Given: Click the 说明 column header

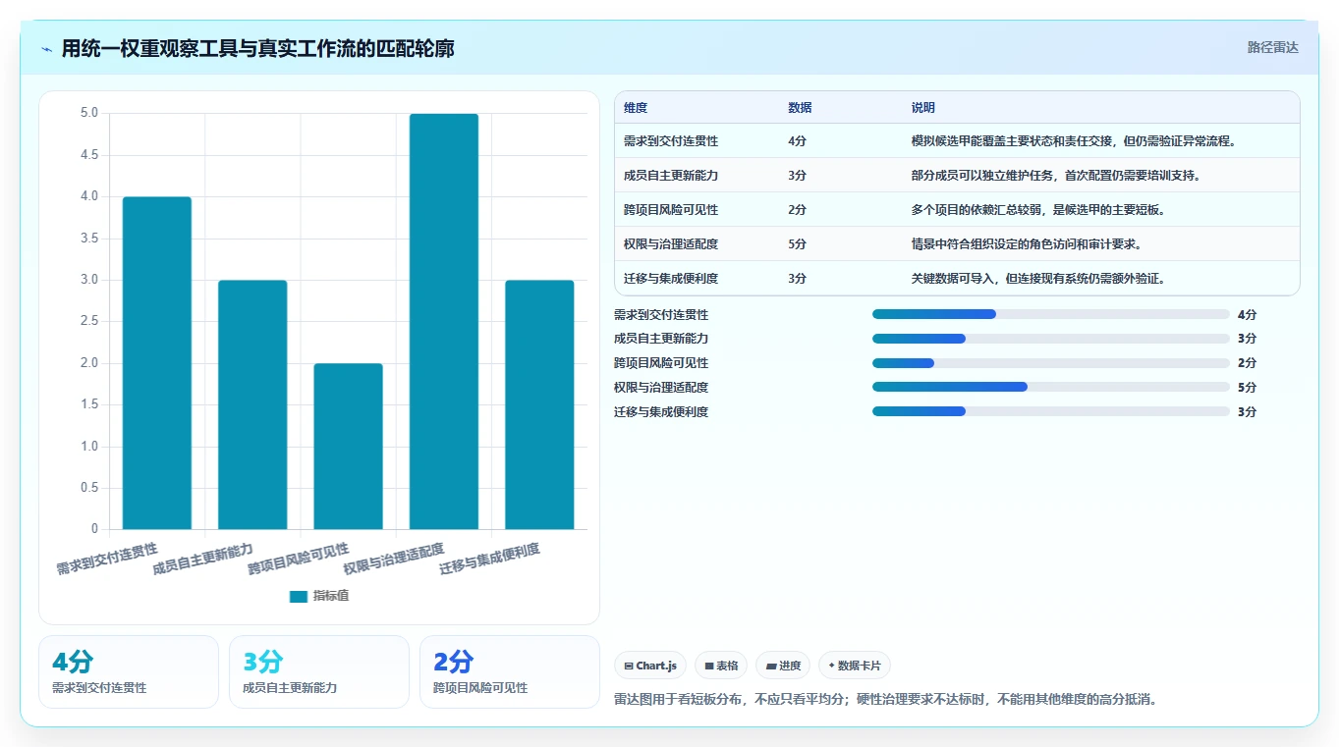Looking at the screenshot, I should click(923, 108).
